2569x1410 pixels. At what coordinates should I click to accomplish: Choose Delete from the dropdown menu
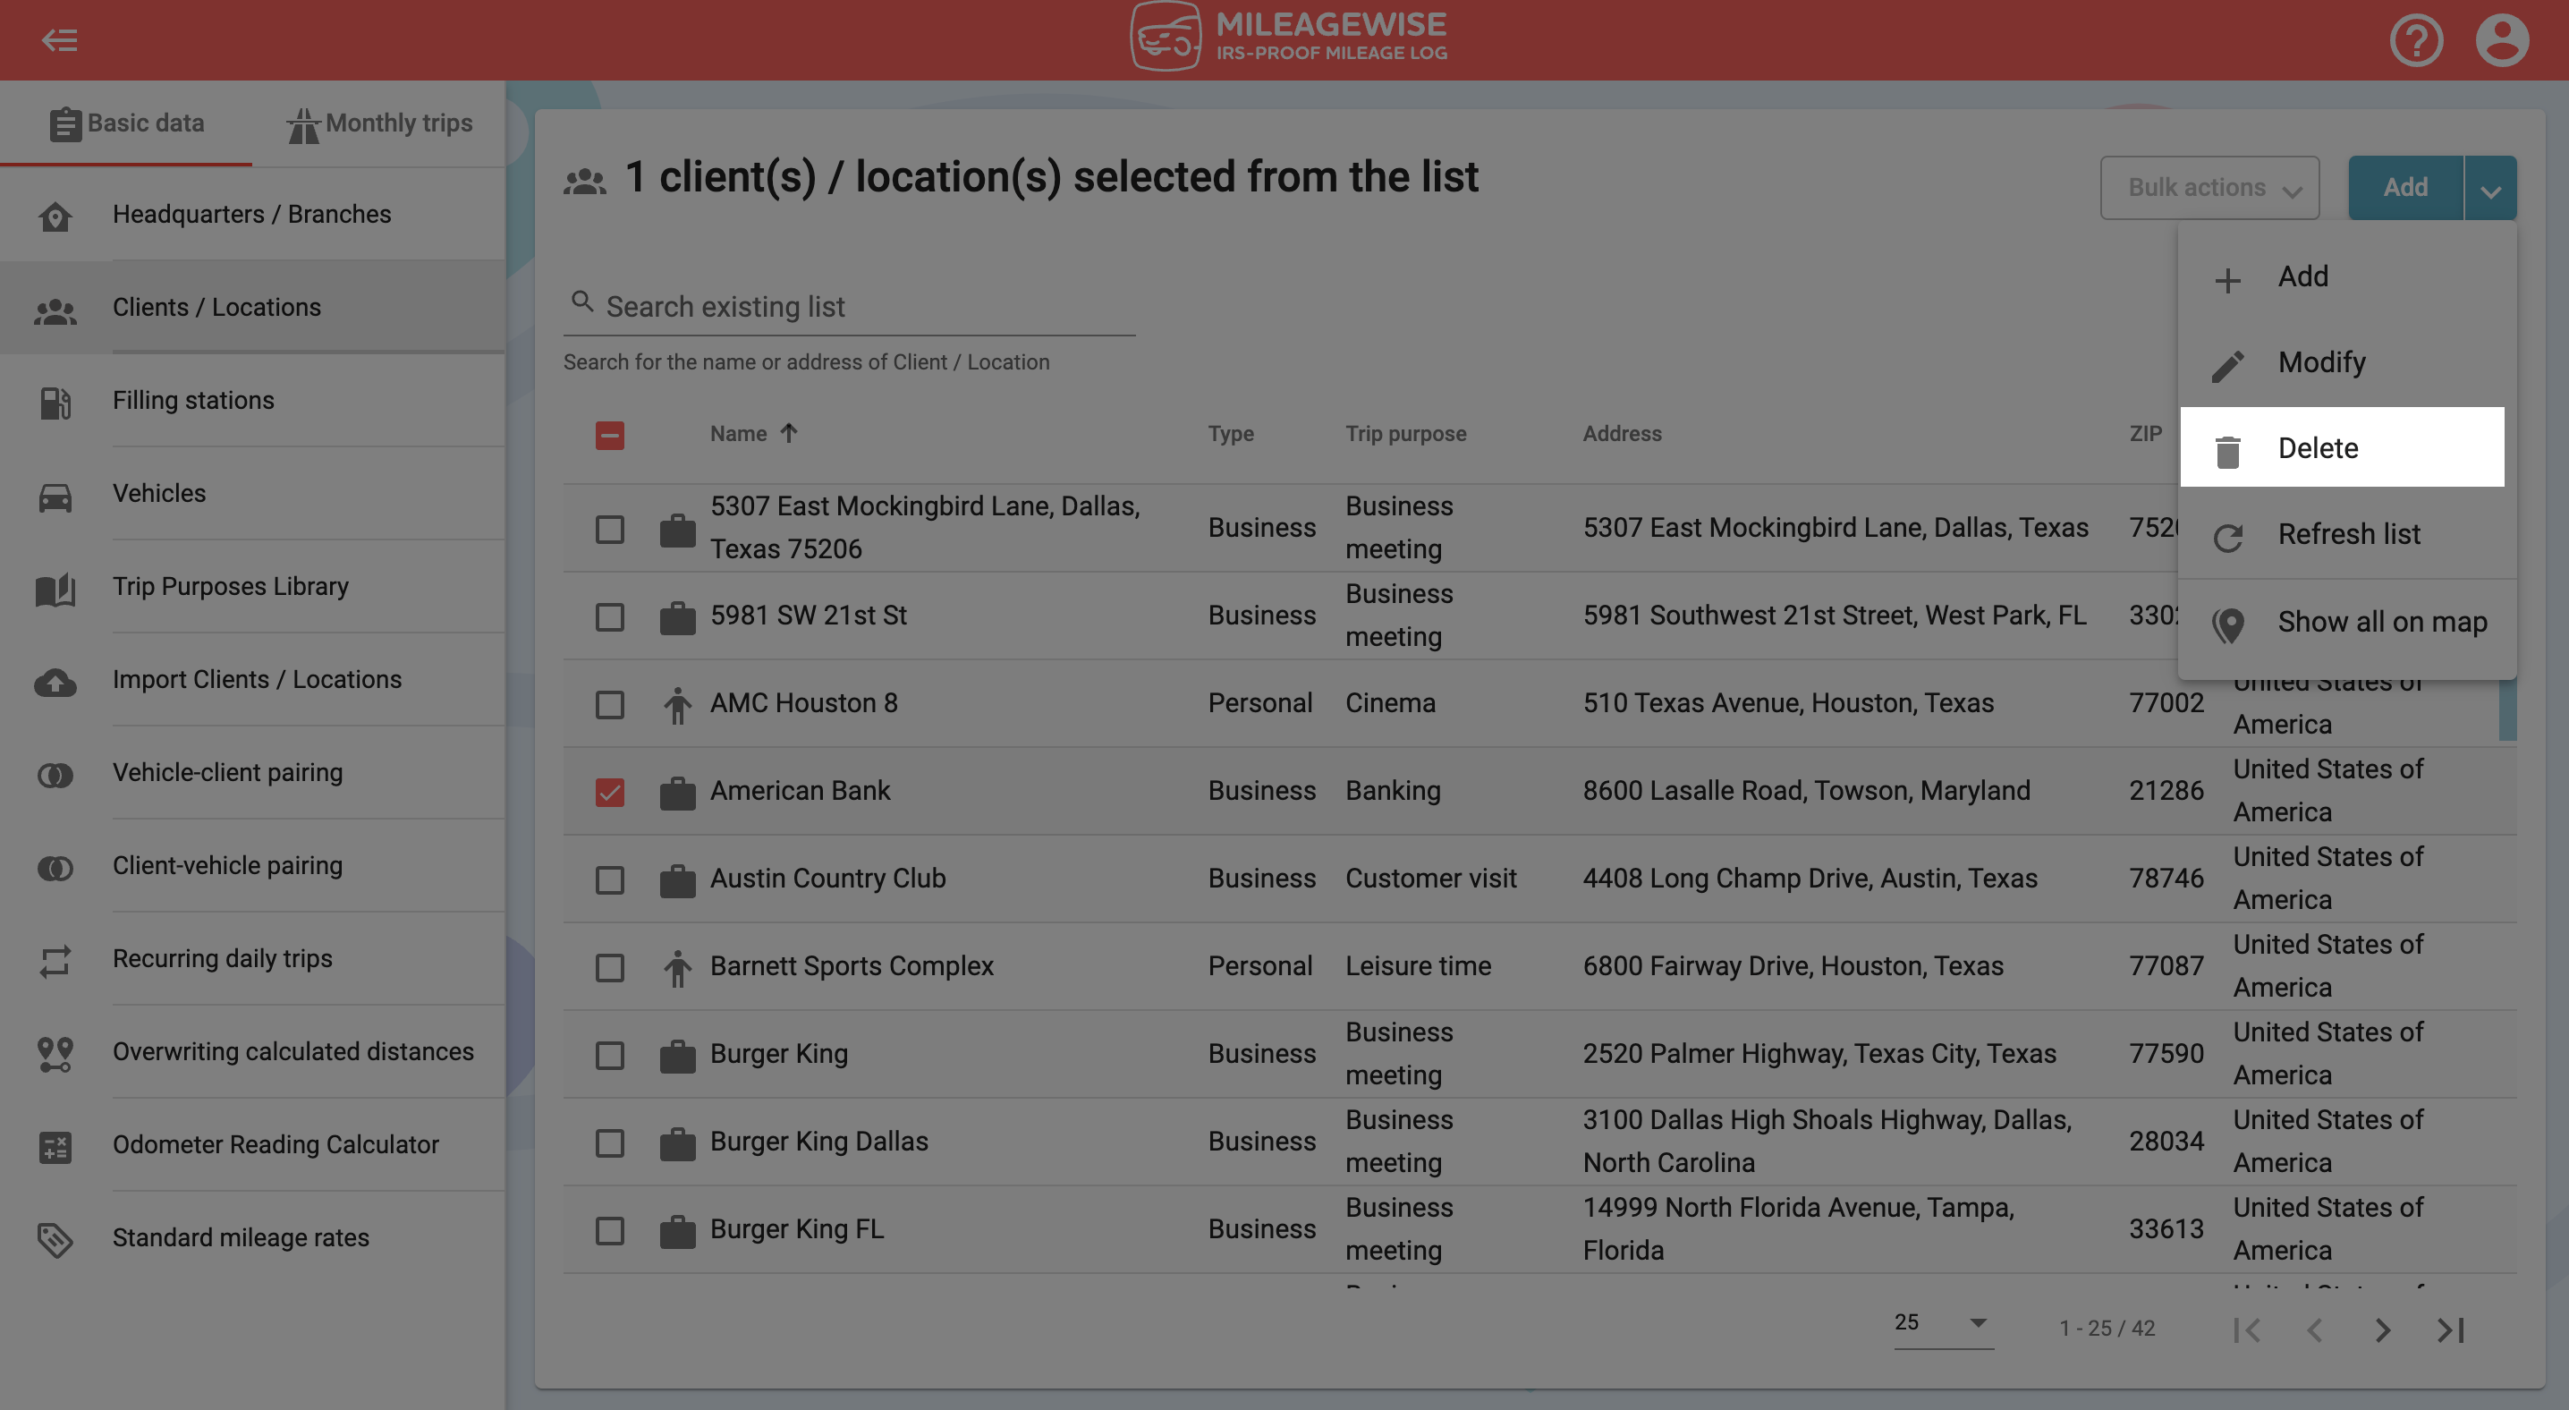pyautogui.click(x=2342, y=447)
